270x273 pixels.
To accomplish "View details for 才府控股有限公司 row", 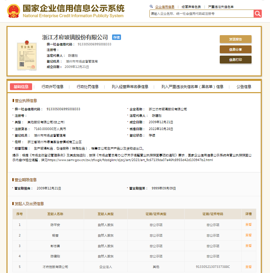I will 248,267.
